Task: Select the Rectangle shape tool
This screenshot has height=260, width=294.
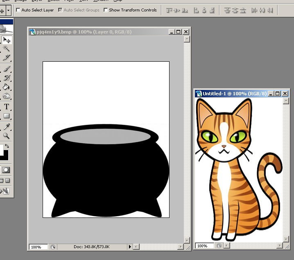Action: coord(7,116)
